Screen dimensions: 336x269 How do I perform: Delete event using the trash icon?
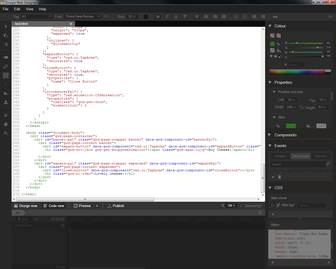(280, 177)
